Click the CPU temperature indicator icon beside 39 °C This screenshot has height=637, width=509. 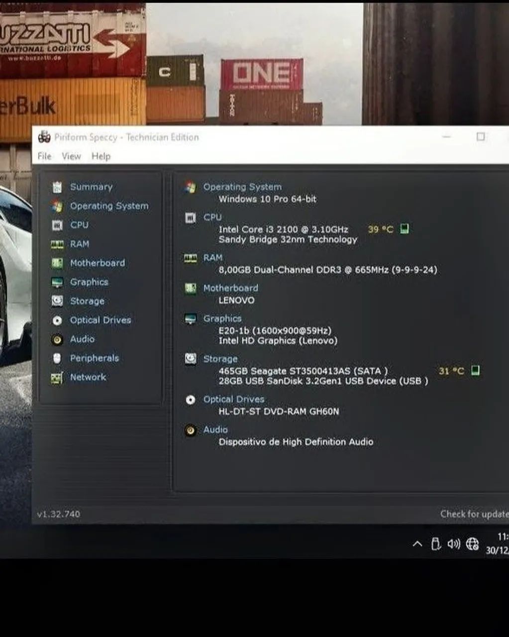point(405,229)
